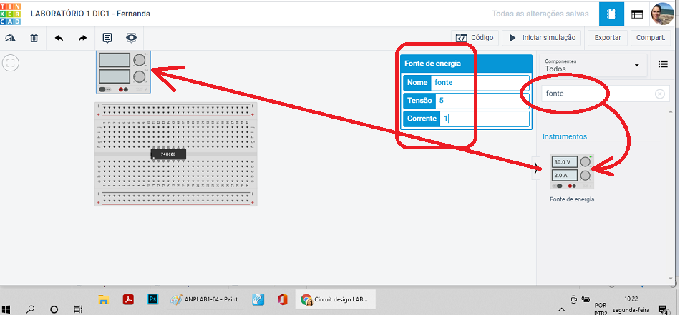The image size is (685, 315).
Task: Toggle notes visibility eye icon
Action: [131, 38]
